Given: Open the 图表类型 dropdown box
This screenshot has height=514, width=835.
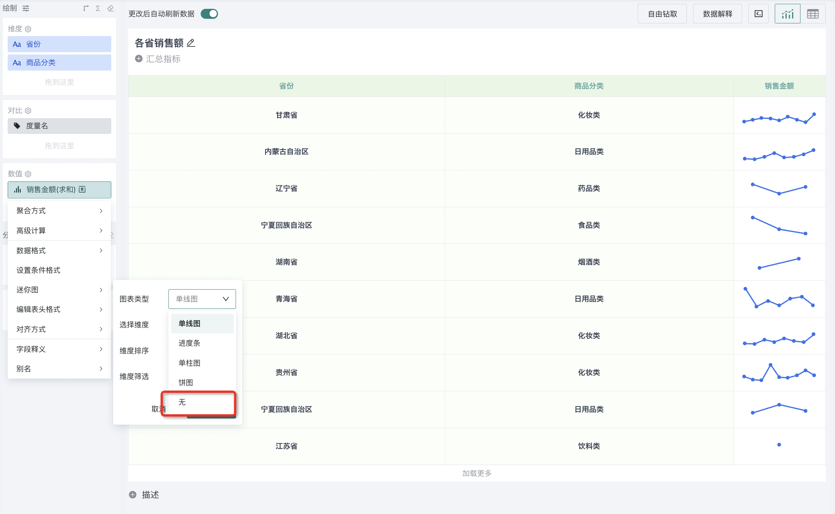Looking at the screenshot, I should pyautogui.click(x=202, y=299).
